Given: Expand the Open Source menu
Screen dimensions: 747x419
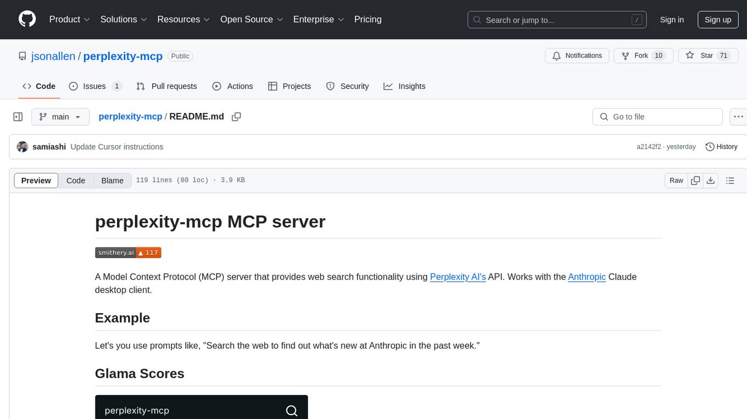Looking at the screenshot, I should (252, 19).
